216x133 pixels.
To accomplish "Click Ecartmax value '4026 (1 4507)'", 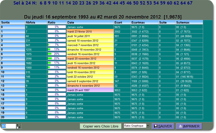I will [x=140, y=86].
